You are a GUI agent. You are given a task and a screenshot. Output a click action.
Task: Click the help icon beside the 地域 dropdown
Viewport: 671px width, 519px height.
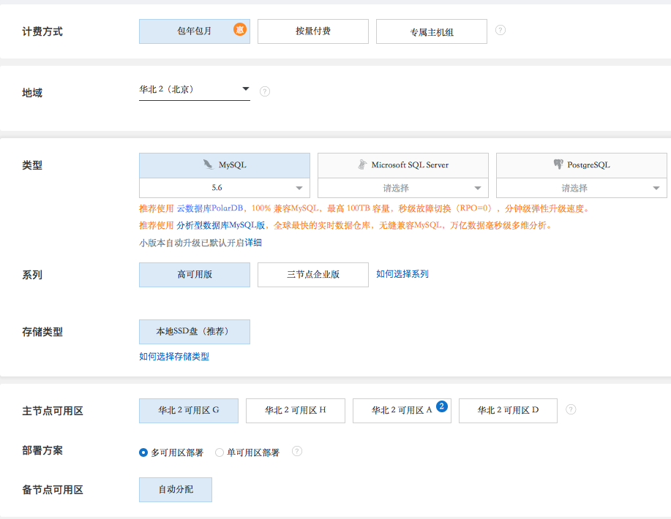click(265, 91)
